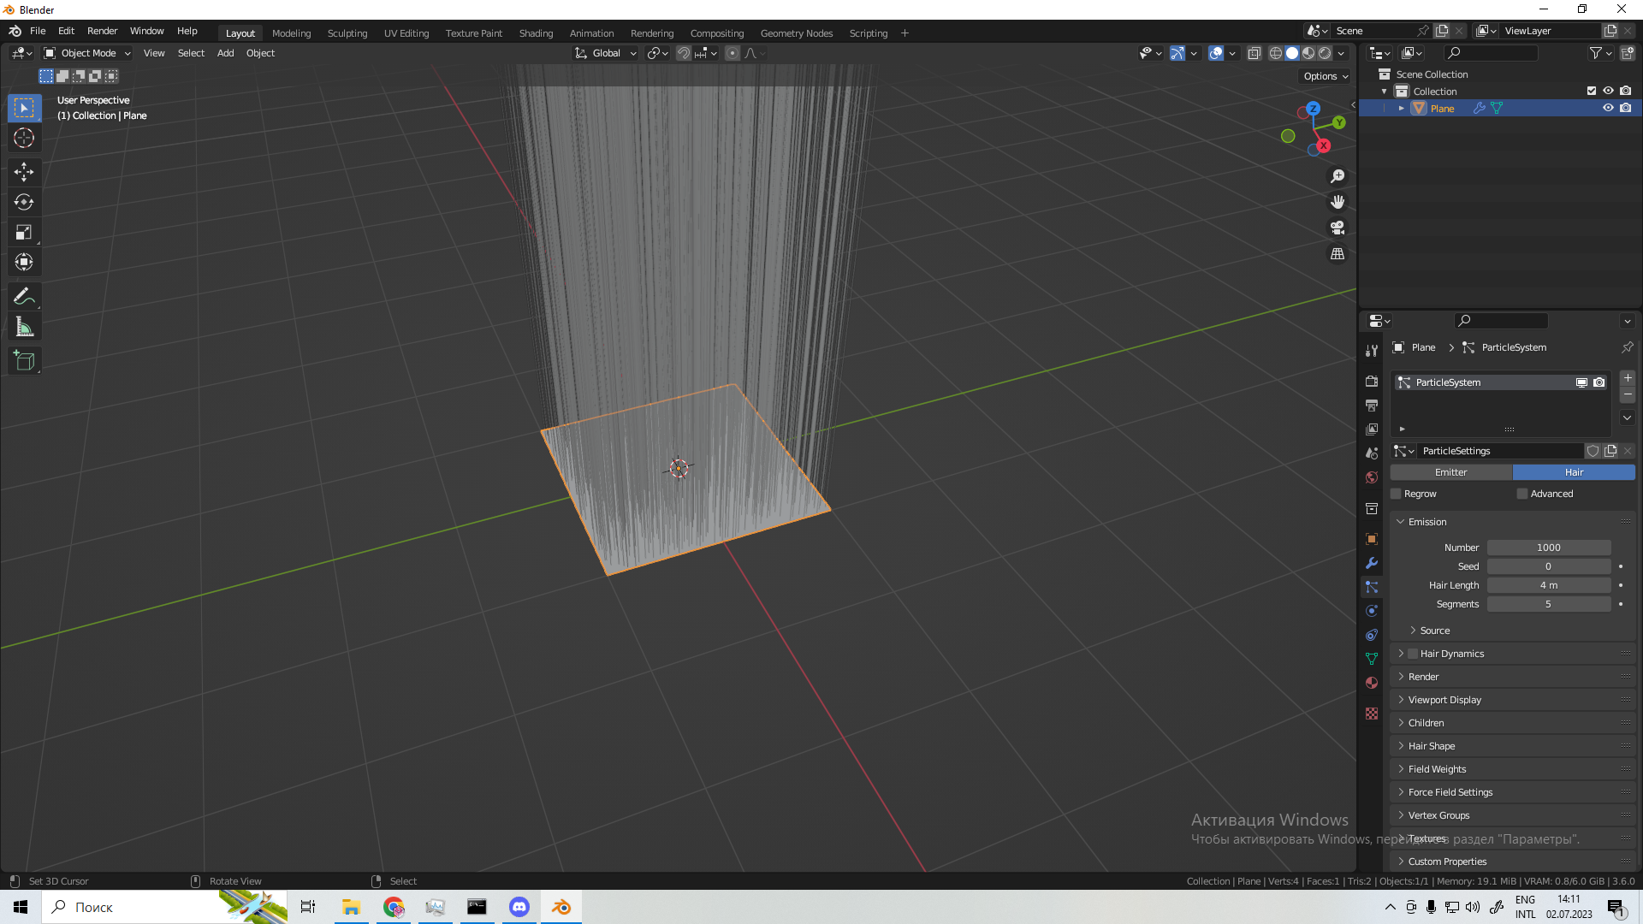Image resolution: width=1643 pixels, height=924 pixels.
Task: Enable the Hair Dynamics checkbox
Action: pos(1413,654)
